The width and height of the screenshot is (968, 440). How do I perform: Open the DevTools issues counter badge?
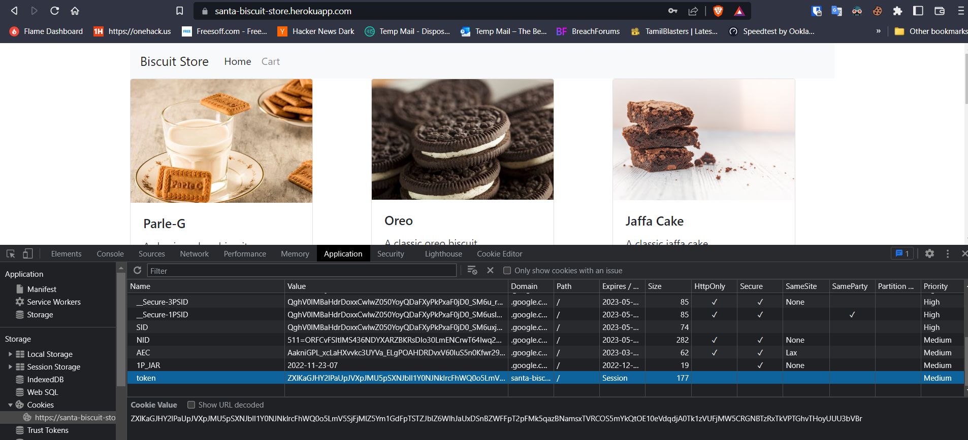(x=902, y=253)
